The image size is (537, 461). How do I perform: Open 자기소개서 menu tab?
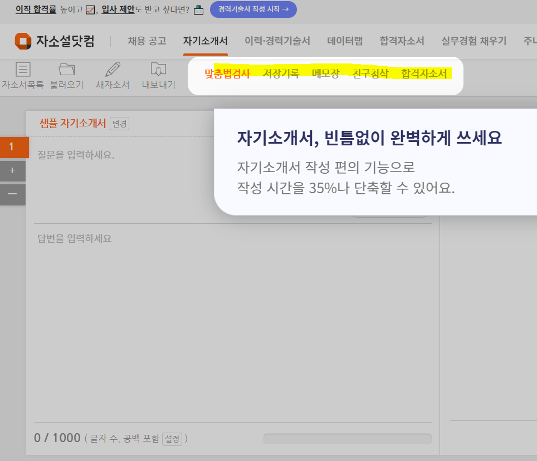click(x=205, y=41)
